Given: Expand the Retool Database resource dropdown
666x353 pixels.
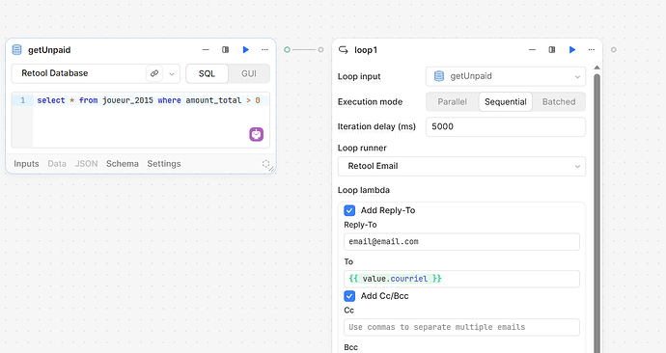Looking at the screenshot, I should pos(172,74).
